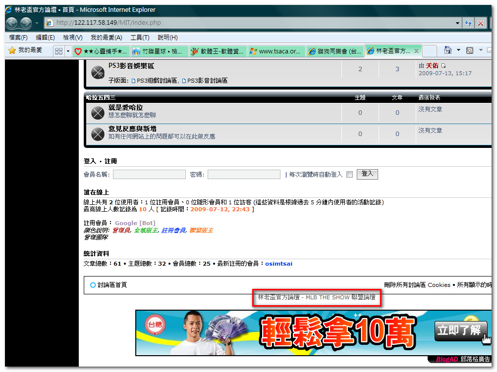497x372 pixels.
Task: Open the recent pages dropdown arrow
Action: [37, 23]
